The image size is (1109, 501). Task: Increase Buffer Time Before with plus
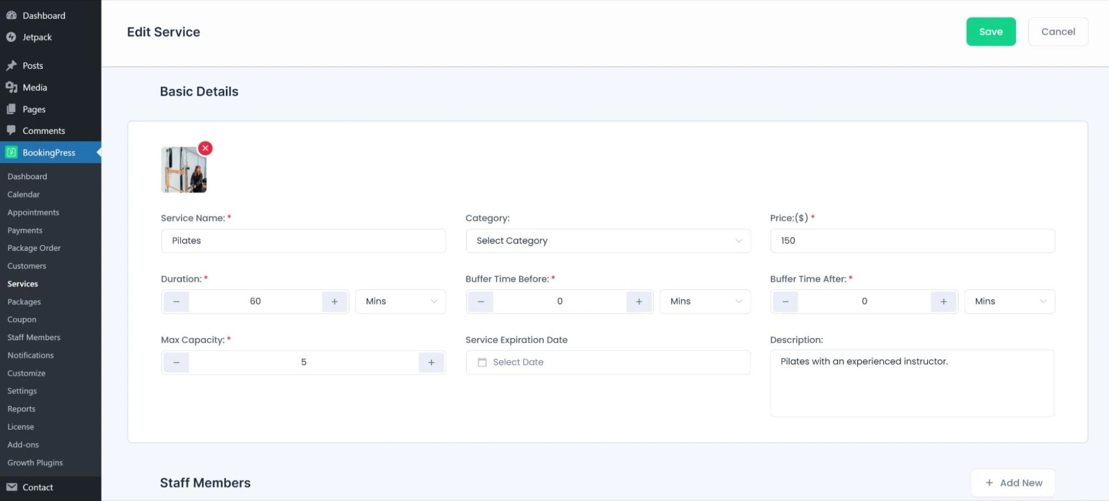click(x=639, y=301)
